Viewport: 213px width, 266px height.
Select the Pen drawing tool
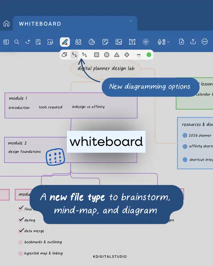coord(65,42)
